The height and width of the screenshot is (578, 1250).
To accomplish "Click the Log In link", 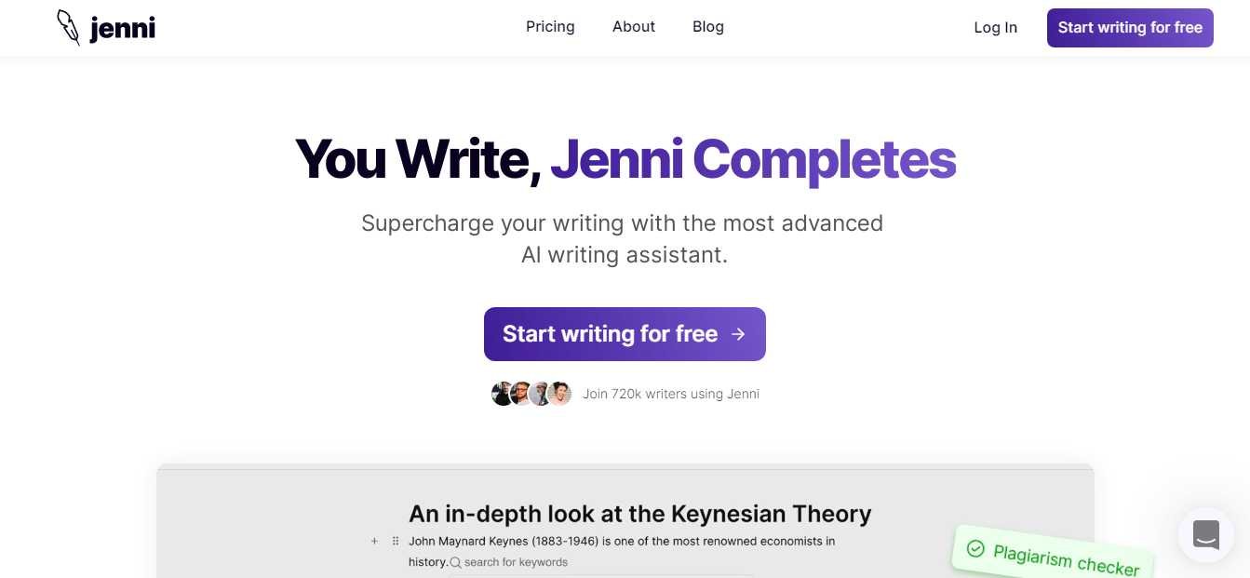I will (x=995, y=28).
